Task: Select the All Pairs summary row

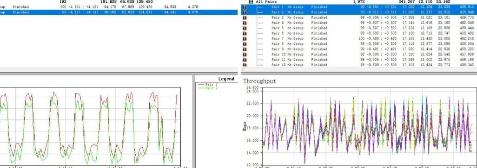Action: [x=359, y=2]
